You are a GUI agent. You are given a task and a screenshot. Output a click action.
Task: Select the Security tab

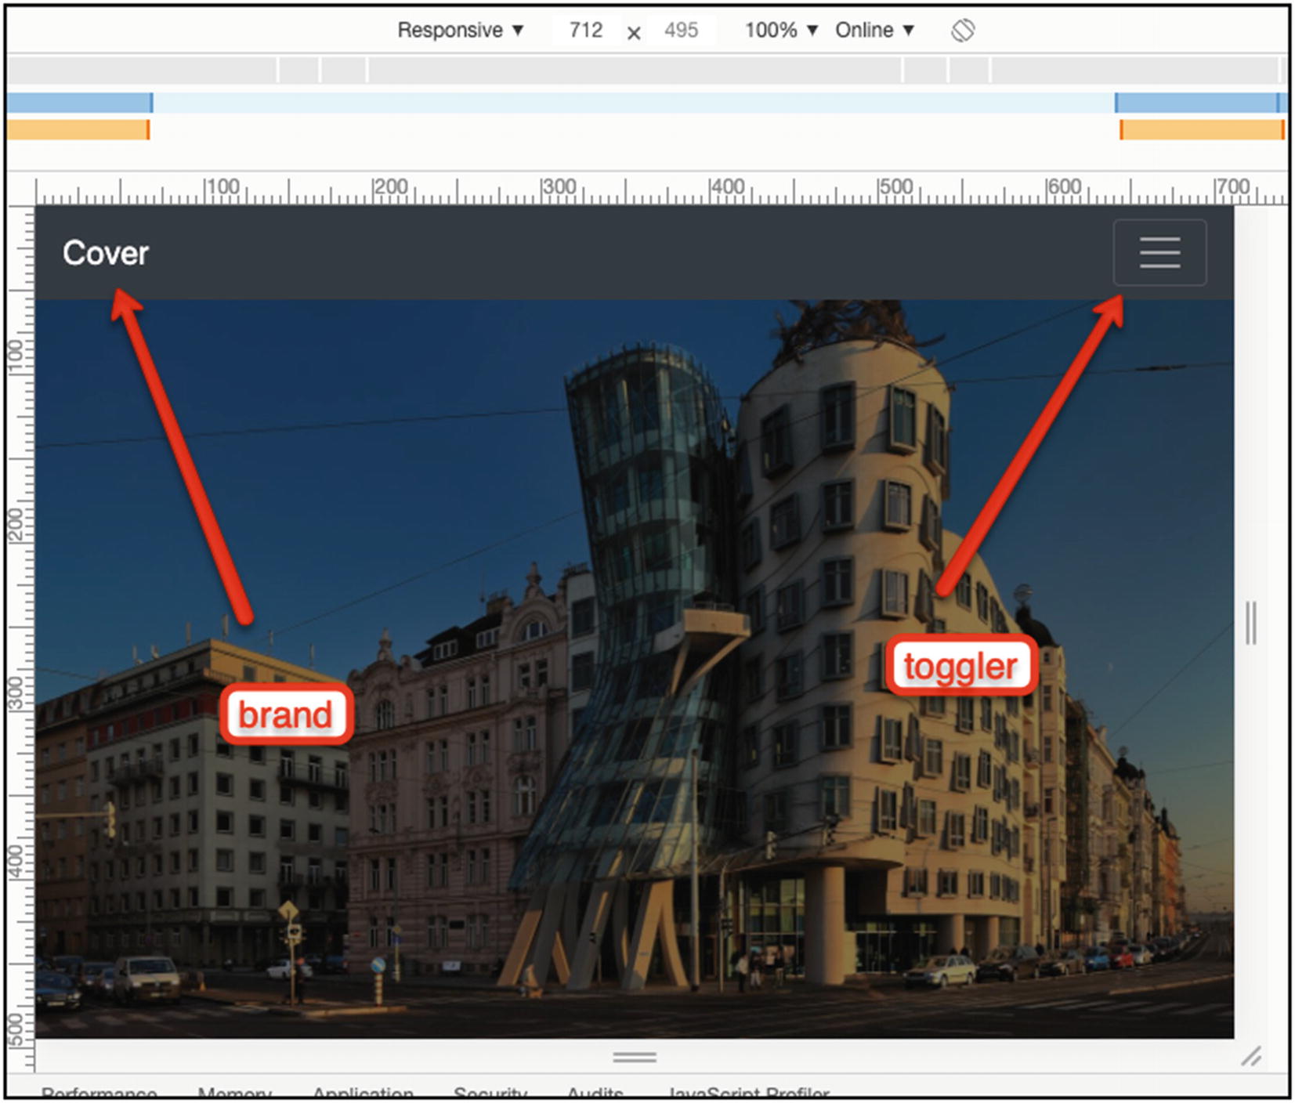coord(491,1094)
